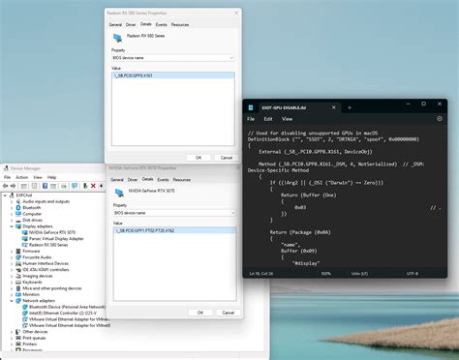Select Parsec Virtual Display Adapter in tree

[x=56, y=239]
